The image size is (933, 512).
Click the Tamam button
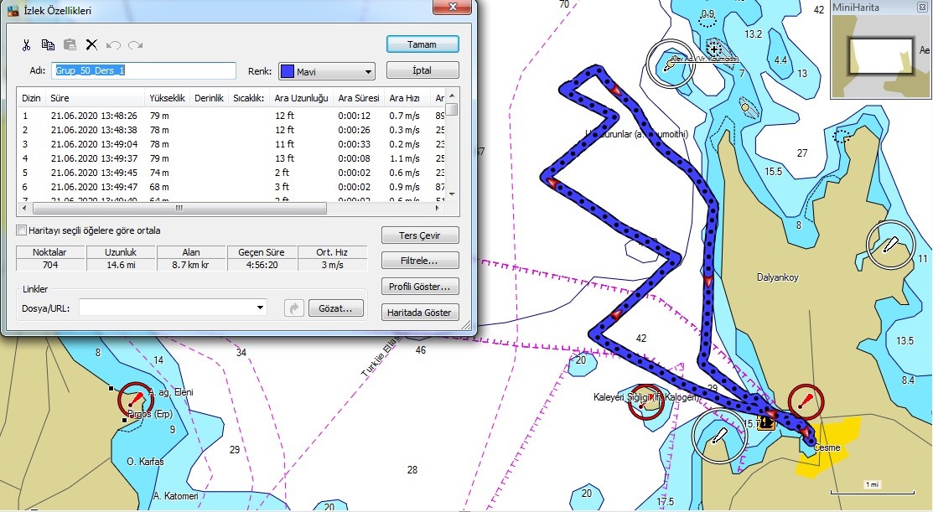coord(422,44)
